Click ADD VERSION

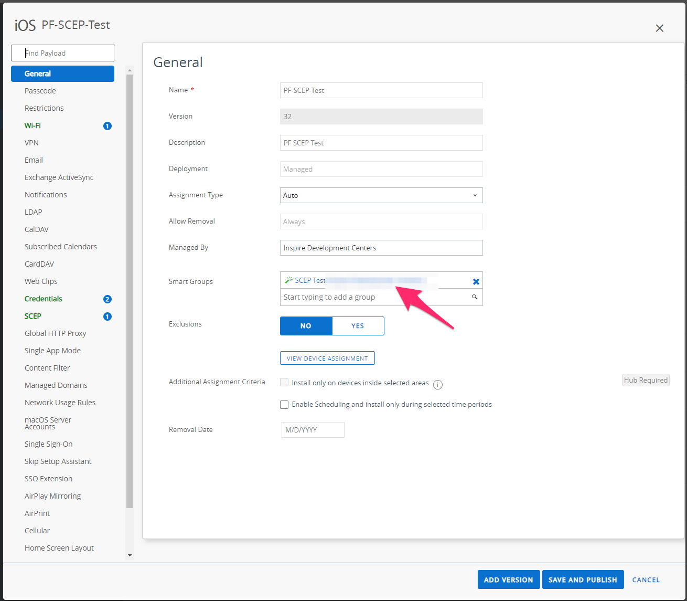508,579
